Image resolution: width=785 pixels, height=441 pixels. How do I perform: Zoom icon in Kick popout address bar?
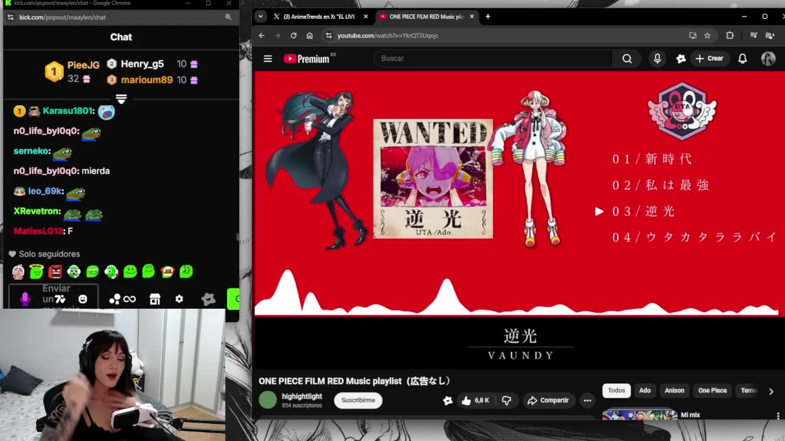coord(228,17)
